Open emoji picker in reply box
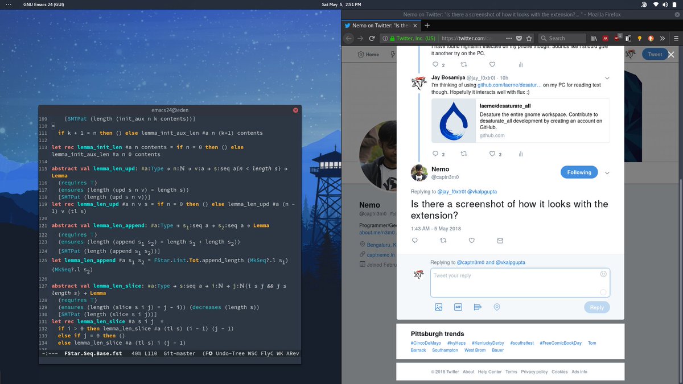683x384 pixels. click(603, 274)
